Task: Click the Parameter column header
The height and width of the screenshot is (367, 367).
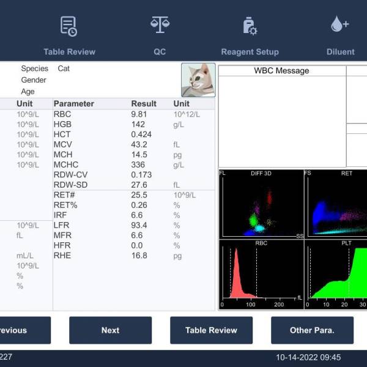Action: pyautogui.click(x=74, y=104)
